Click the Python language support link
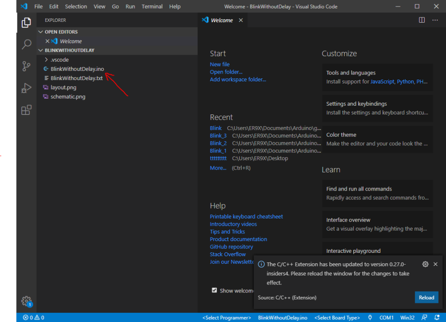Image resolution: width=446 pixels, height=322 pixels. [405, 81]
